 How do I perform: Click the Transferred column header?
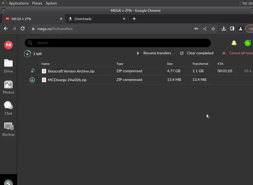[200, 64]
